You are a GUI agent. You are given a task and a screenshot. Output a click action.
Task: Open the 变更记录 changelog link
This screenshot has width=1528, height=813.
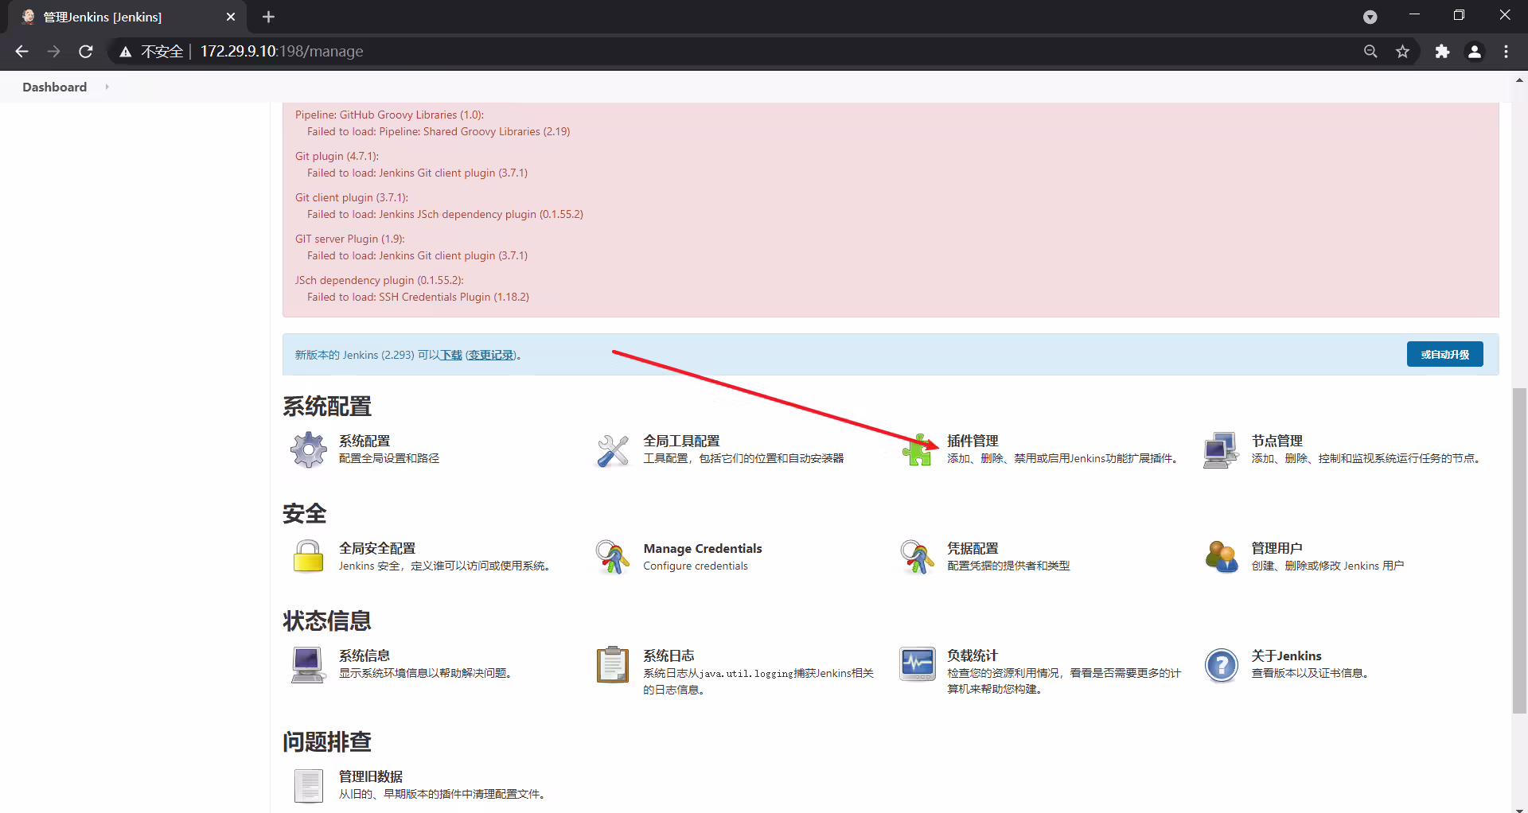[492, 355]
